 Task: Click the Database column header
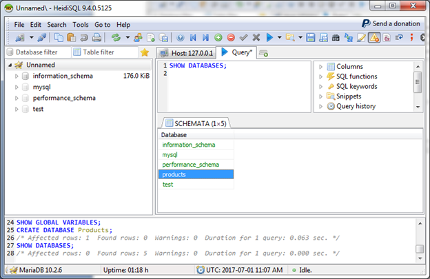196,135
